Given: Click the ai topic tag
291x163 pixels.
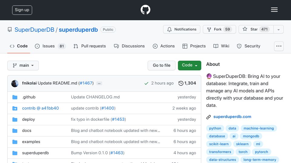Looking at the screenshot, I should coord(234,136).
